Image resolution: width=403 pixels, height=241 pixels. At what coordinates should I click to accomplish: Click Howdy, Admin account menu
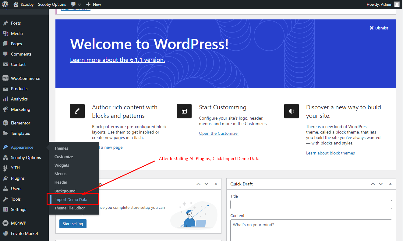pyautogui.click(x=383, y=4)
